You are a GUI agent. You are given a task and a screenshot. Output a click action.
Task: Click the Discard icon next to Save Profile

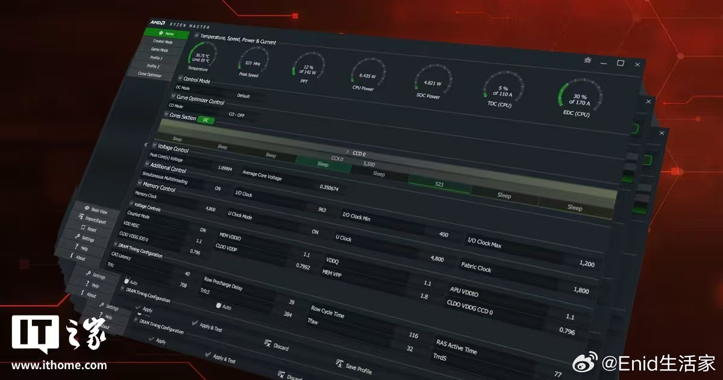click(268, 343)
